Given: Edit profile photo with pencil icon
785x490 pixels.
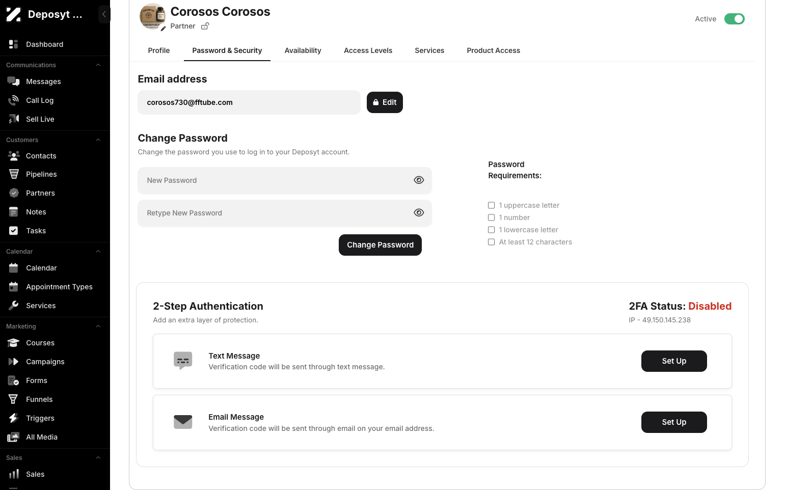Looking at the screenshot, I should coord(163,29).
